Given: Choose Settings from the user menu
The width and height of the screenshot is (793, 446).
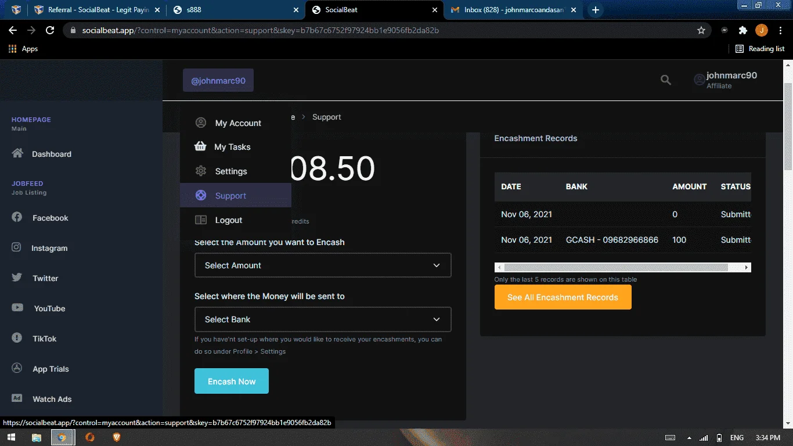Looking at the screenshot, I should 236,171.
